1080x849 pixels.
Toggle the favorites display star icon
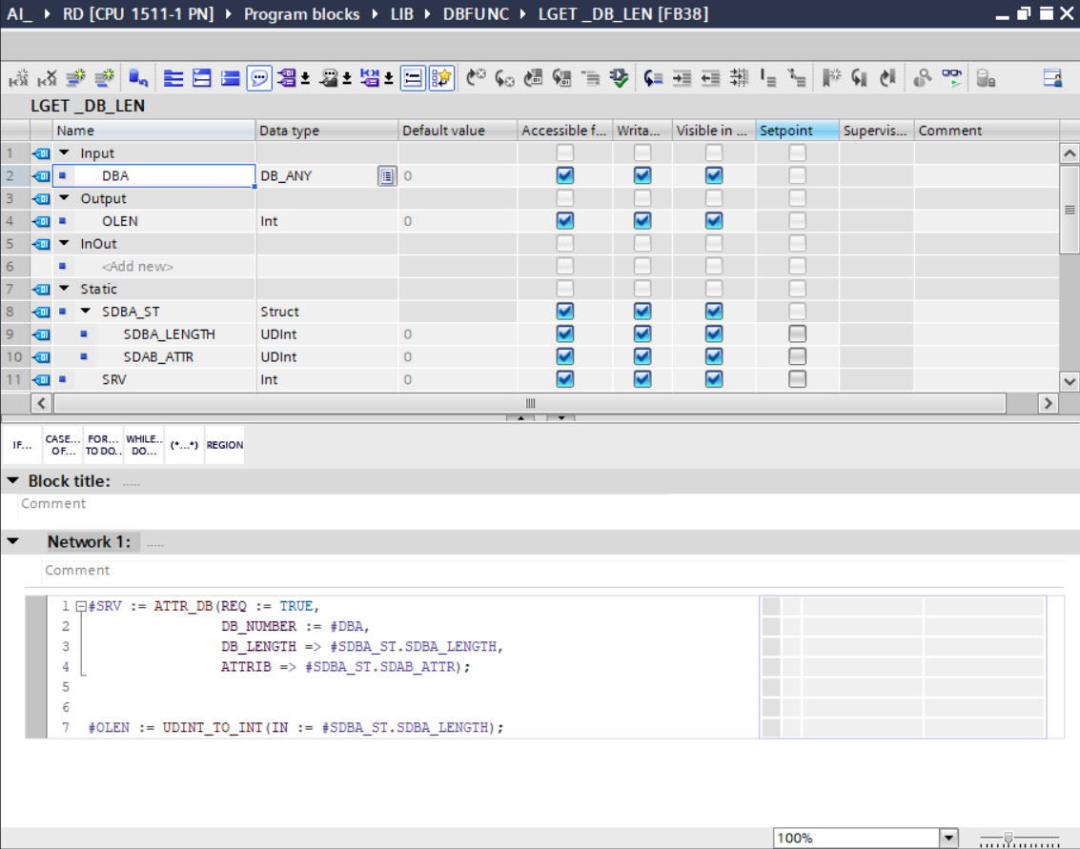pos(441,79)
